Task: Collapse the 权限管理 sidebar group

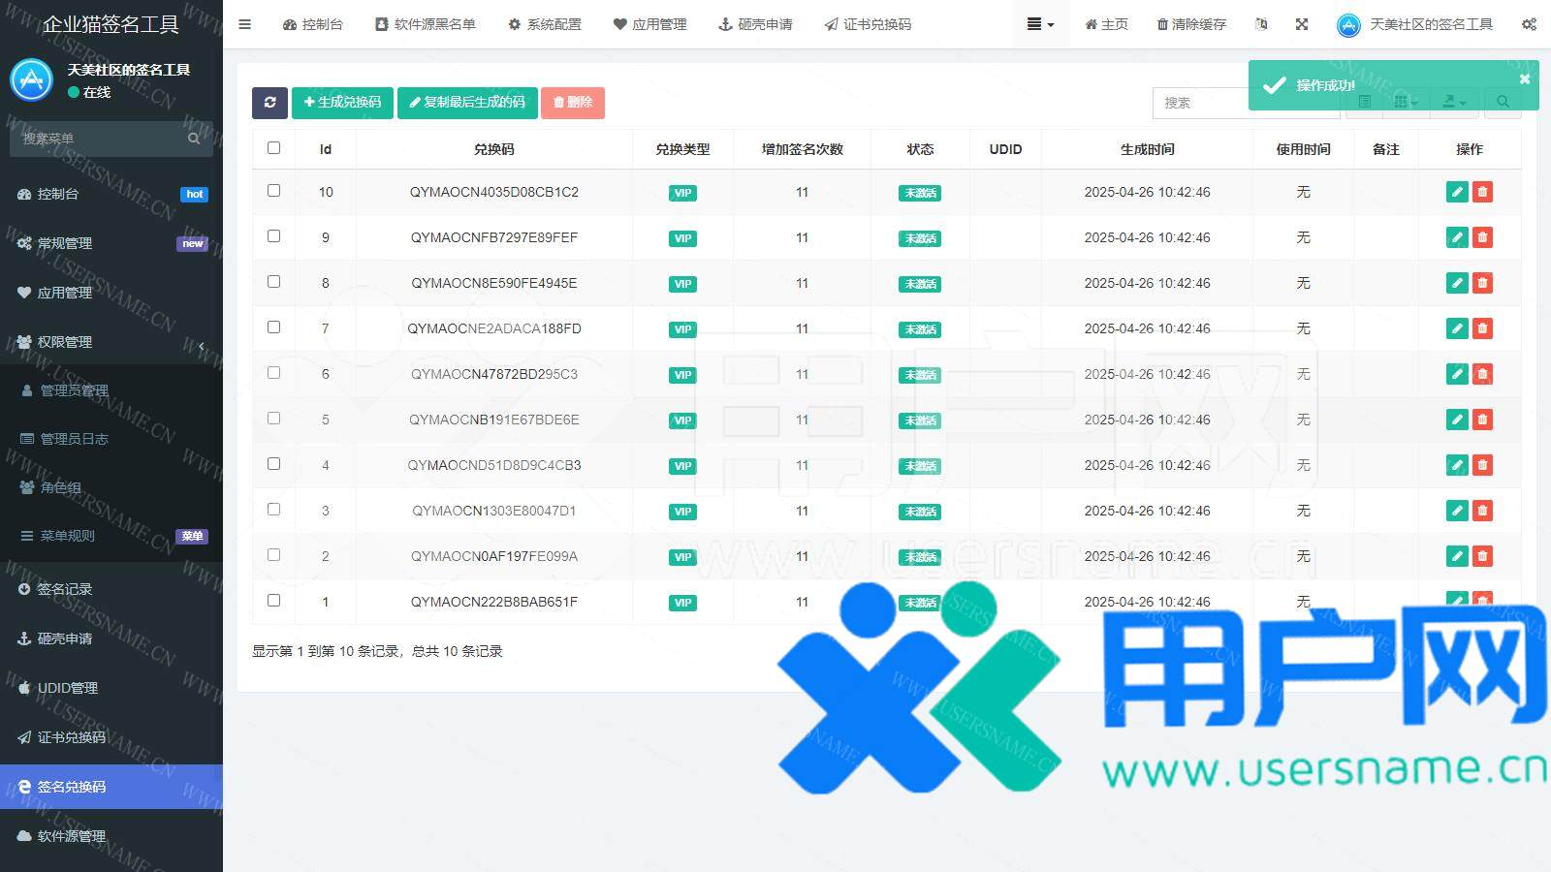Action: [x=111, y=341]
